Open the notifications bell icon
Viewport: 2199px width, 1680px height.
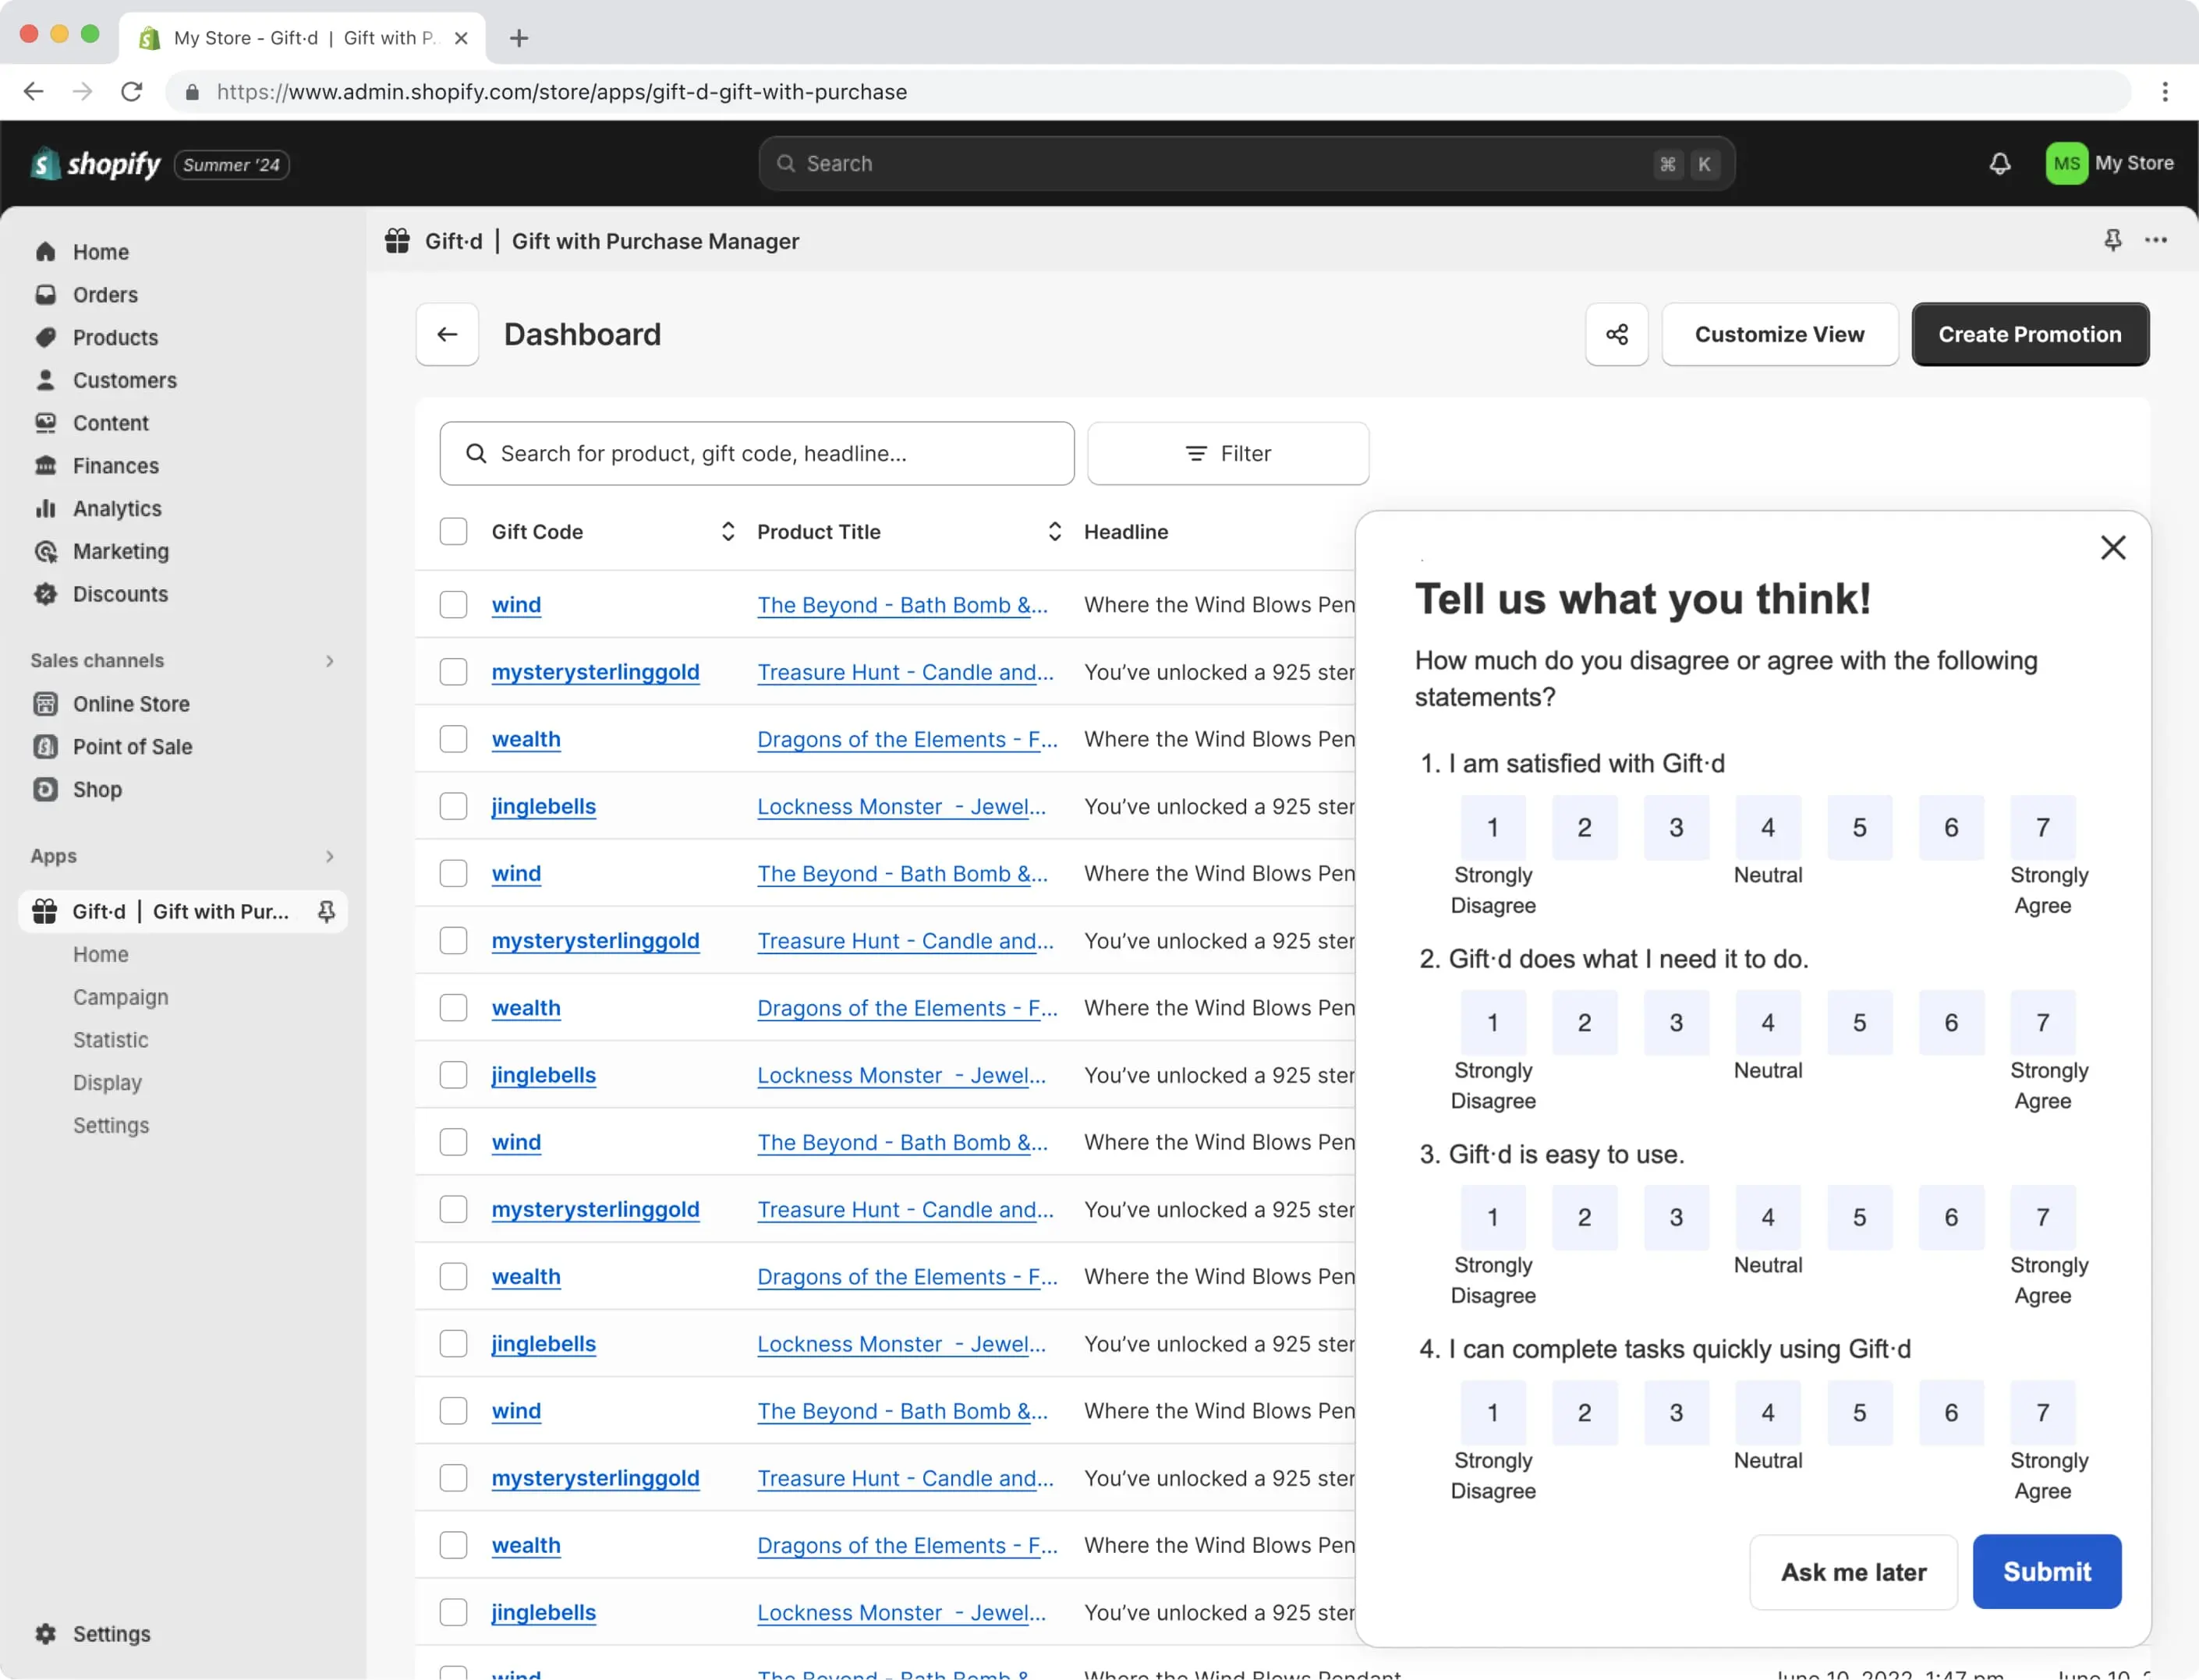pos(1999,164)
